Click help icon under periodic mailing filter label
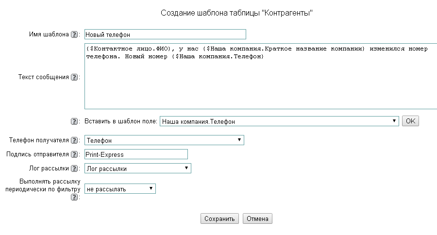Screen dimensions: 437x235 (x=74, y=198)
